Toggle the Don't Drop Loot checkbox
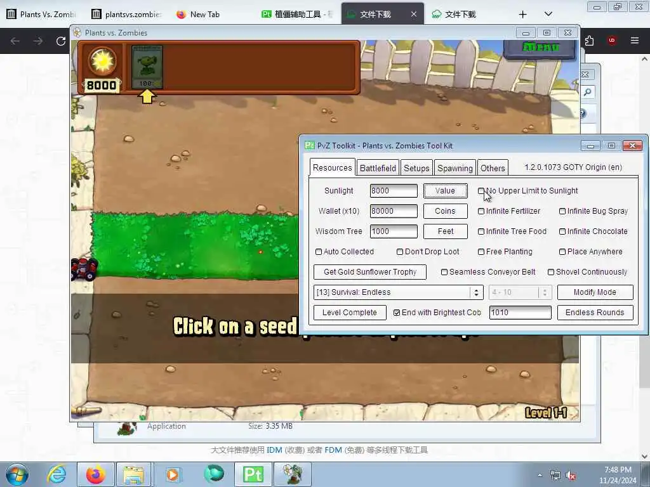The width and height of the screenshot is (650, 487). coord(400,252)
